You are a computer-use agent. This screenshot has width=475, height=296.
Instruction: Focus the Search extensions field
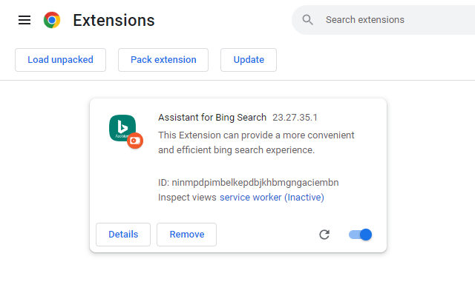pos(393,20)
